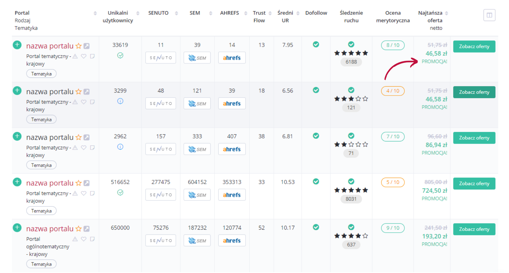Sort by Najtańsza oferta netto

[446, 13]
